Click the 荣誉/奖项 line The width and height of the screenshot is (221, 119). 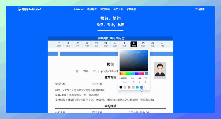tap(77, 95)
